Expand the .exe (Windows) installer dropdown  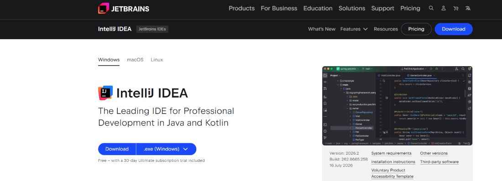(166, 149)
